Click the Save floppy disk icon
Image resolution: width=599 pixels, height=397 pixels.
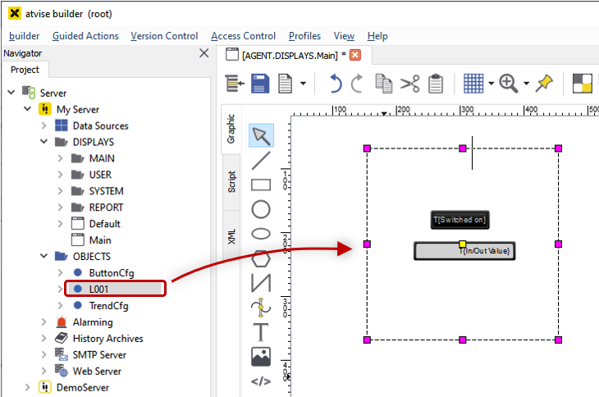260,84
